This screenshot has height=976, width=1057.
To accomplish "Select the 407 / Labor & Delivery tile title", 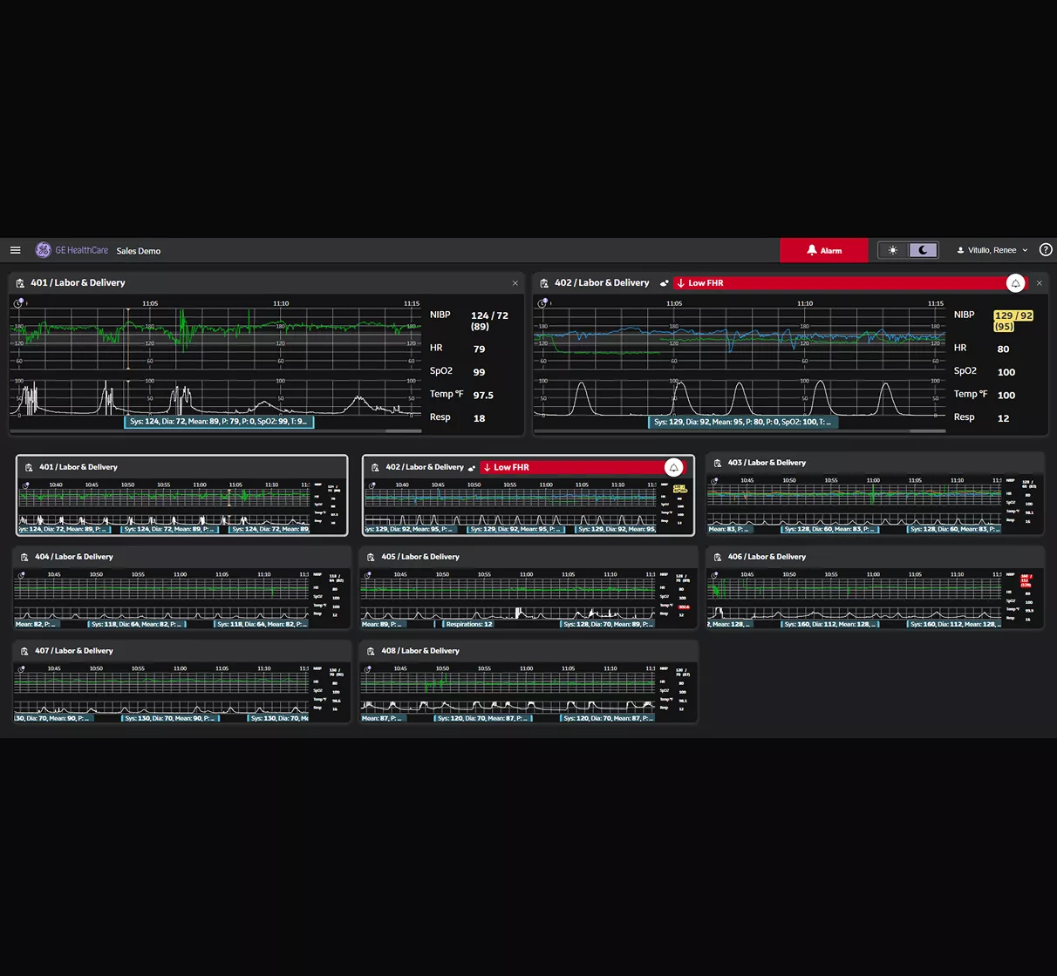I will 74,651.
